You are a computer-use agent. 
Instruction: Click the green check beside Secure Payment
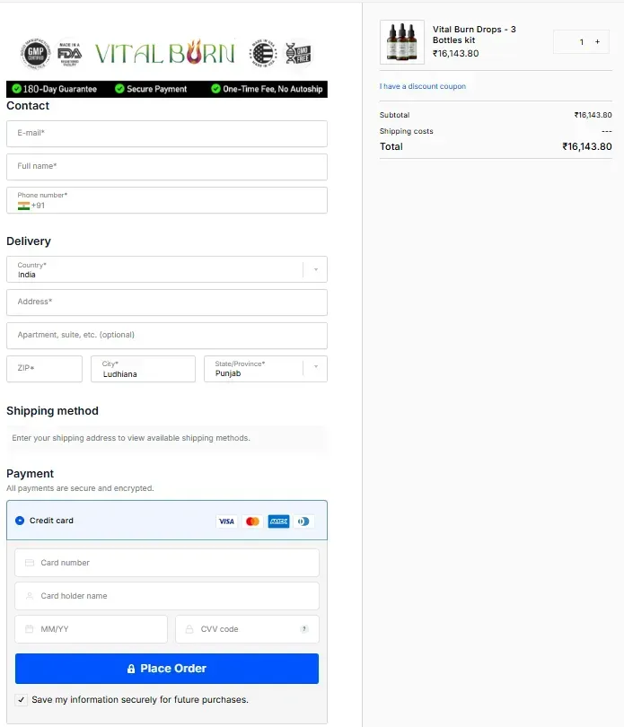coord(119,89)
